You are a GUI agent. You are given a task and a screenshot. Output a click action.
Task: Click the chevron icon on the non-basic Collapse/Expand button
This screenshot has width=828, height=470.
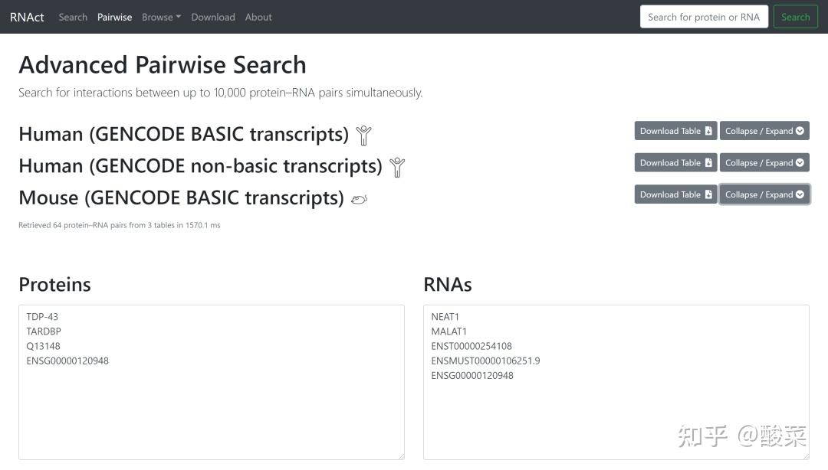click(800, 162)
